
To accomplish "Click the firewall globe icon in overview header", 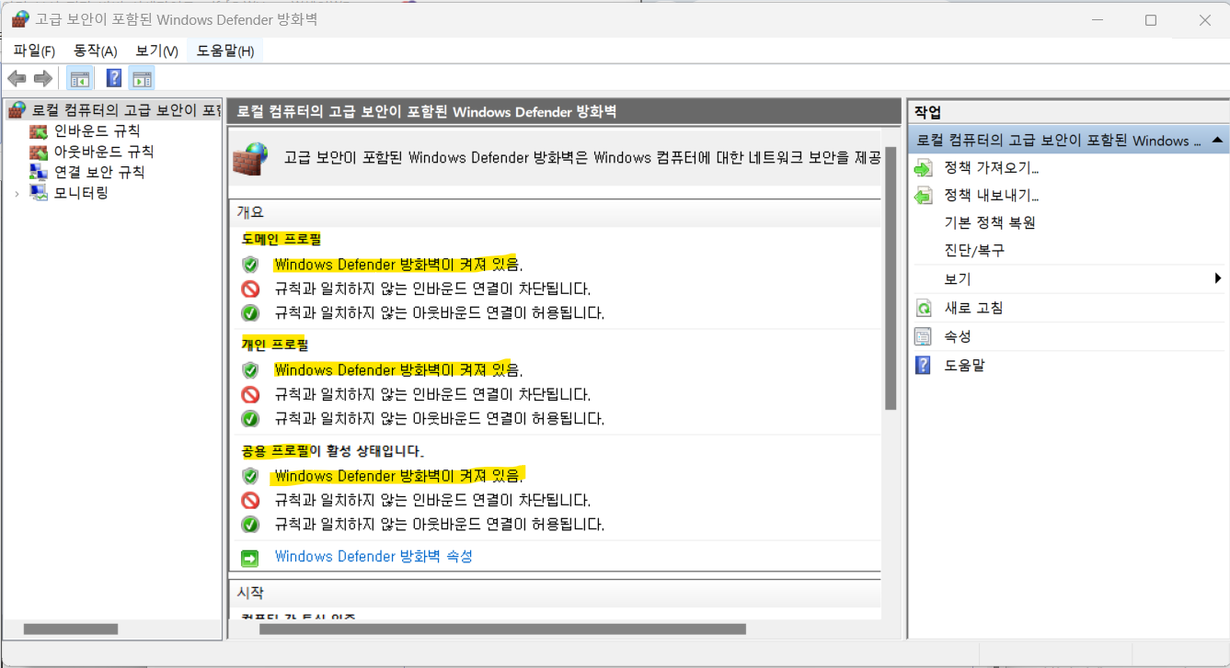I will pos(250,157).
